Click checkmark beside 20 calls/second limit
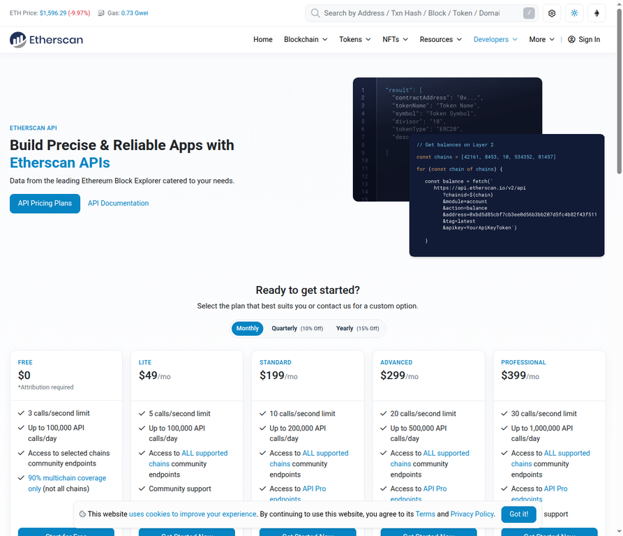The width and height of the screenshot is (623, 536). coord(384,414)
